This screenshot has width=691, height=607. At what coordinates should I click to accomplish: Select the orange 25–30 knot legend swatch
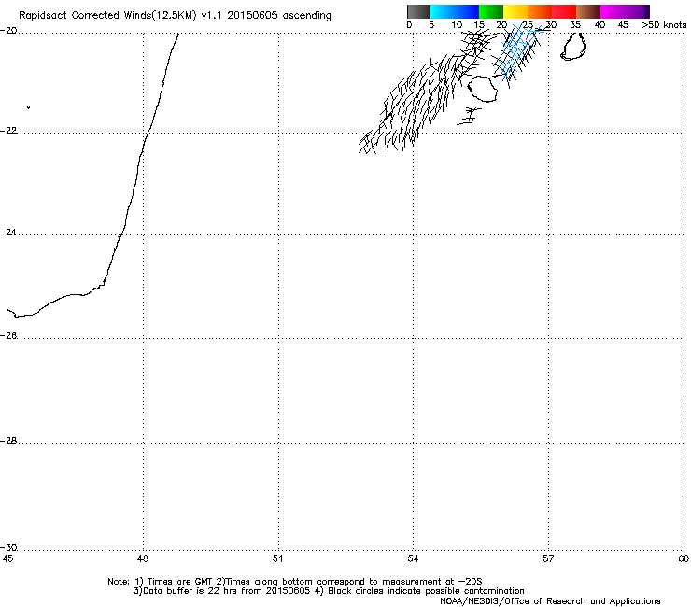point(540,11)
